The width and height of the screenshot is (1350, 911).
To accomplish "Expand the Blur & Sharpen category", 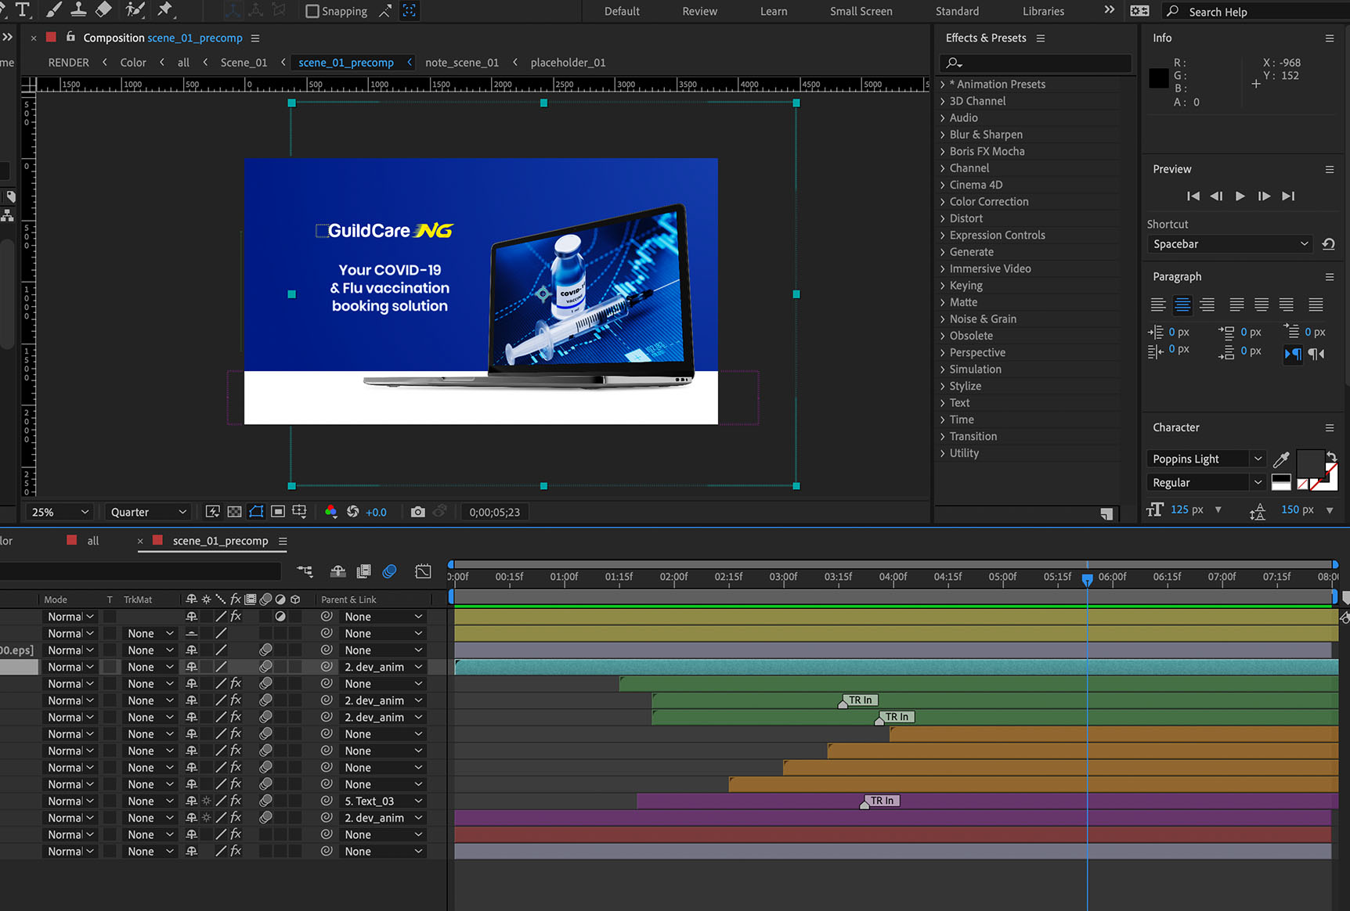I will click(x=943, y=135).
